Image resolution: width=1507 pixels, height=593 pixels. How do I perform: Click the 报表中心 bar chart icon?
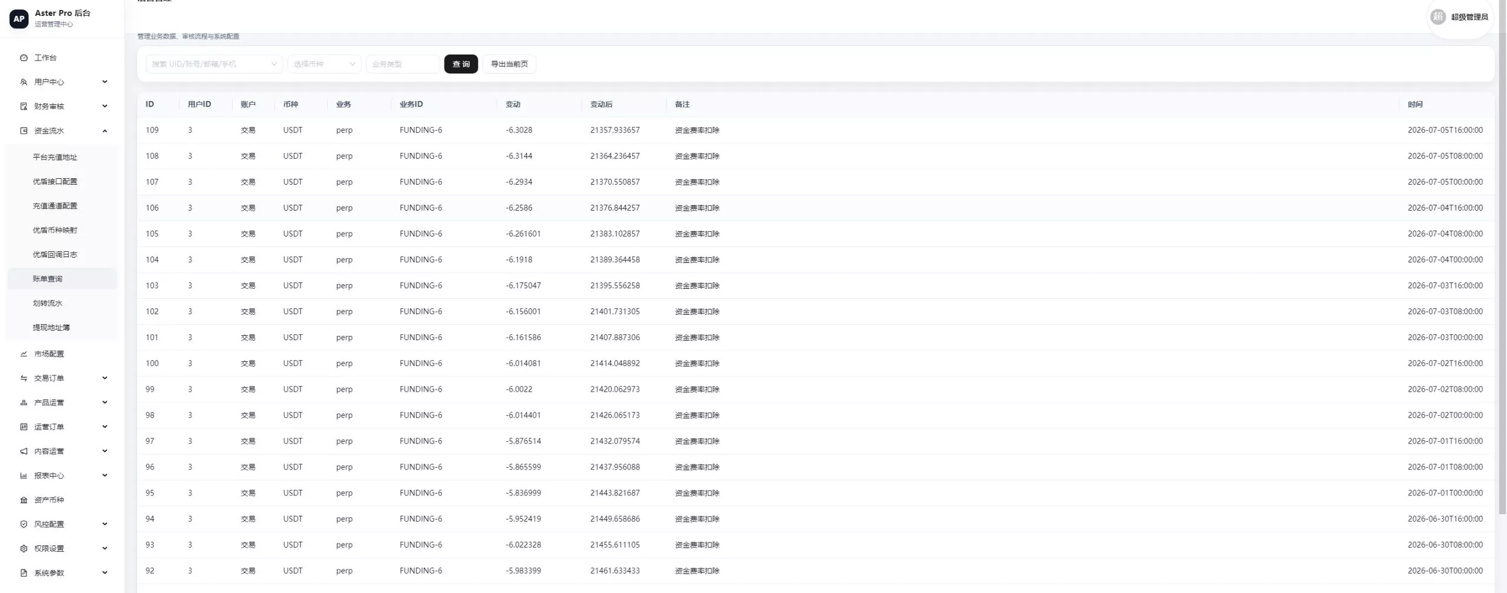(x=24, y=475)
